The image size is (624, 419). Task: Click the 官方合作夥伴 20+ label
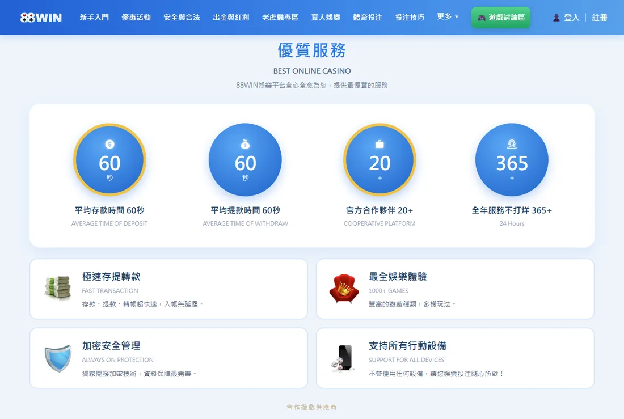pyautogui.click(x=380, y=210)
